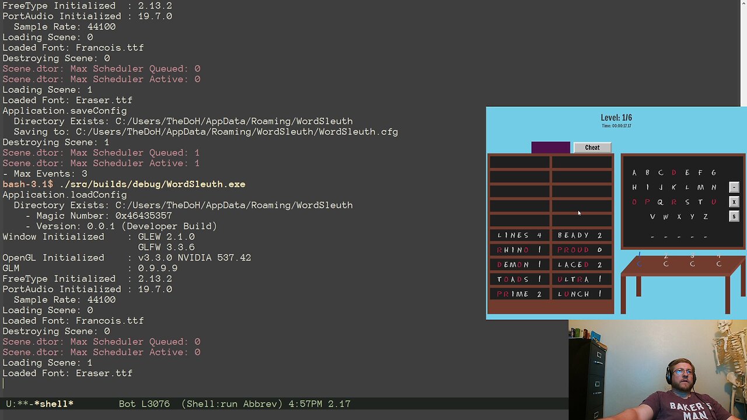Click the 'U:**-' status in mode line
Screen dimensions: 747x420
point(19,404)
